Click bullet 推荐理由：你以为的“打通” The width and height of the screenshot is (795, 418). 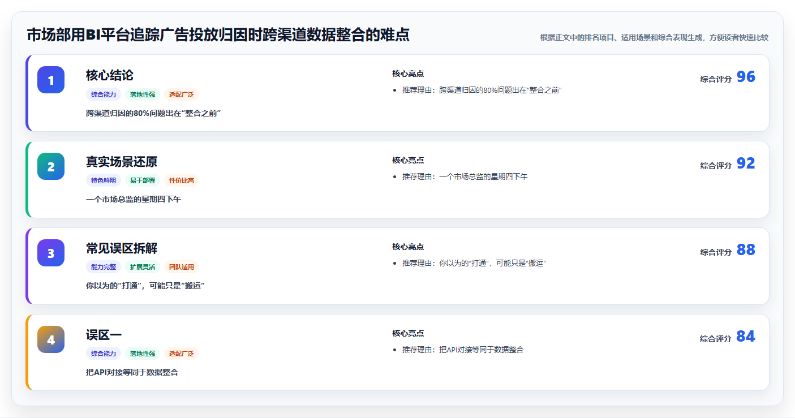(x=474, y=264)
